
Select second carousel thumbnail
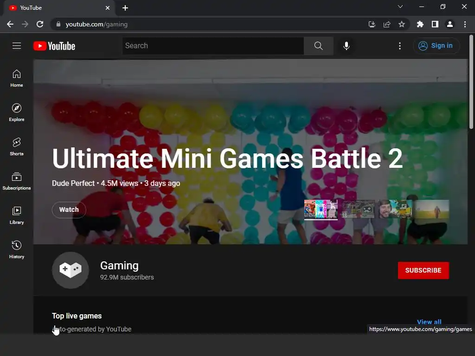pyautogui.click(x=358, y=209)
